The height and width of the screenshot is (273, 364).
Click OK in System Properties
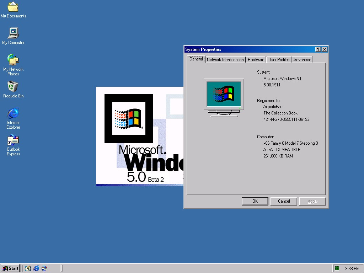[255, 201]
